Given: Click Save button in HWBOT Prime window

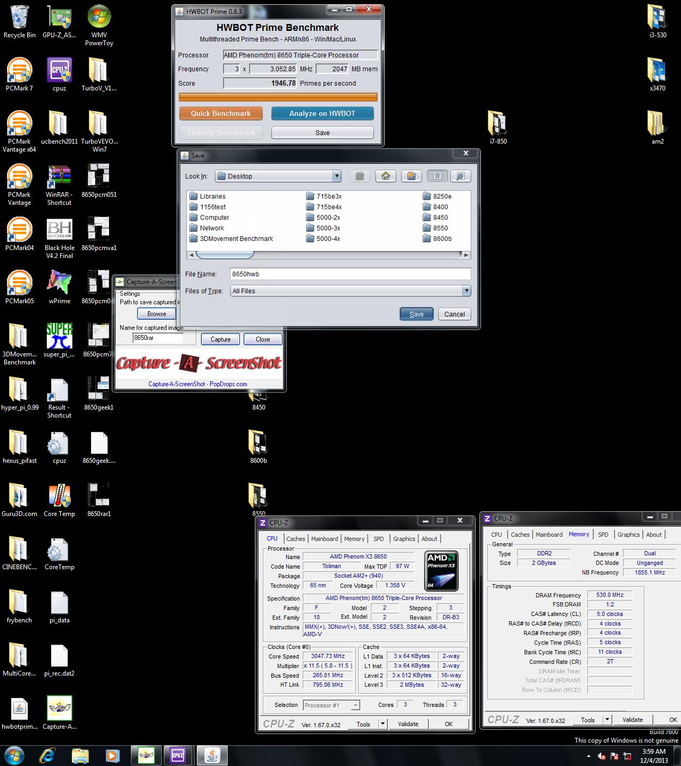Looking at the screenshot, I should 322,132.
